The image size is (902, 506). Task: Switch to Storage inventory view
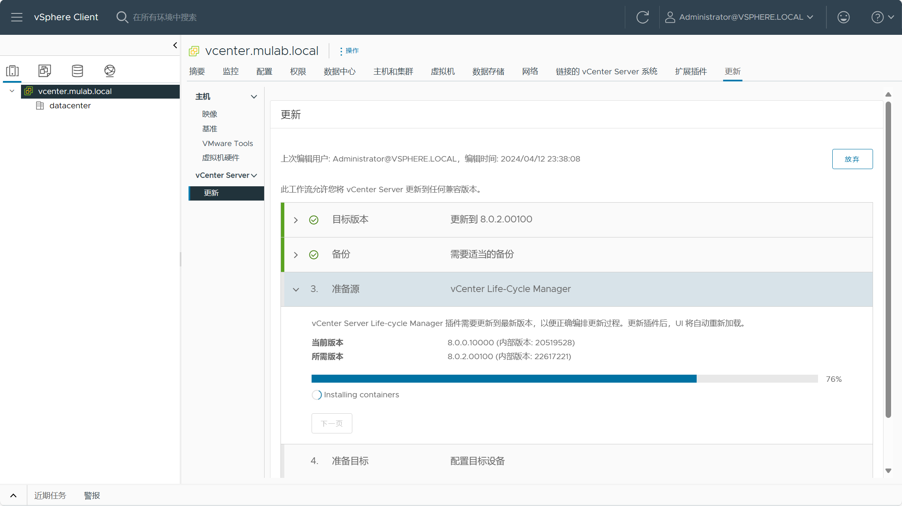pyautogui.click(x=77, y=70)
